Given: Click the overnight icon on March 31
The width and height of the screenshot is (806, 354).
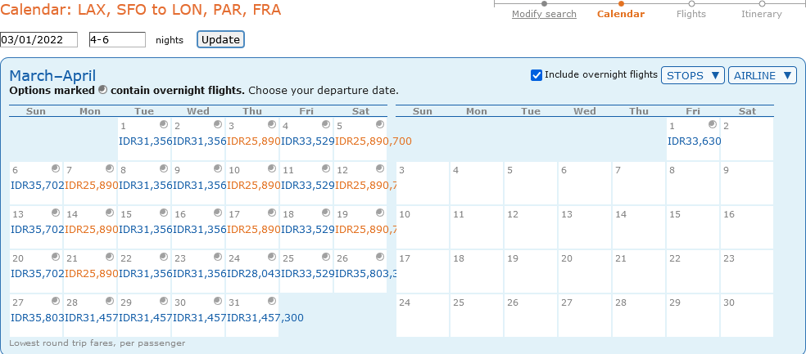Looking at the screenshot, I should point(272,301).
